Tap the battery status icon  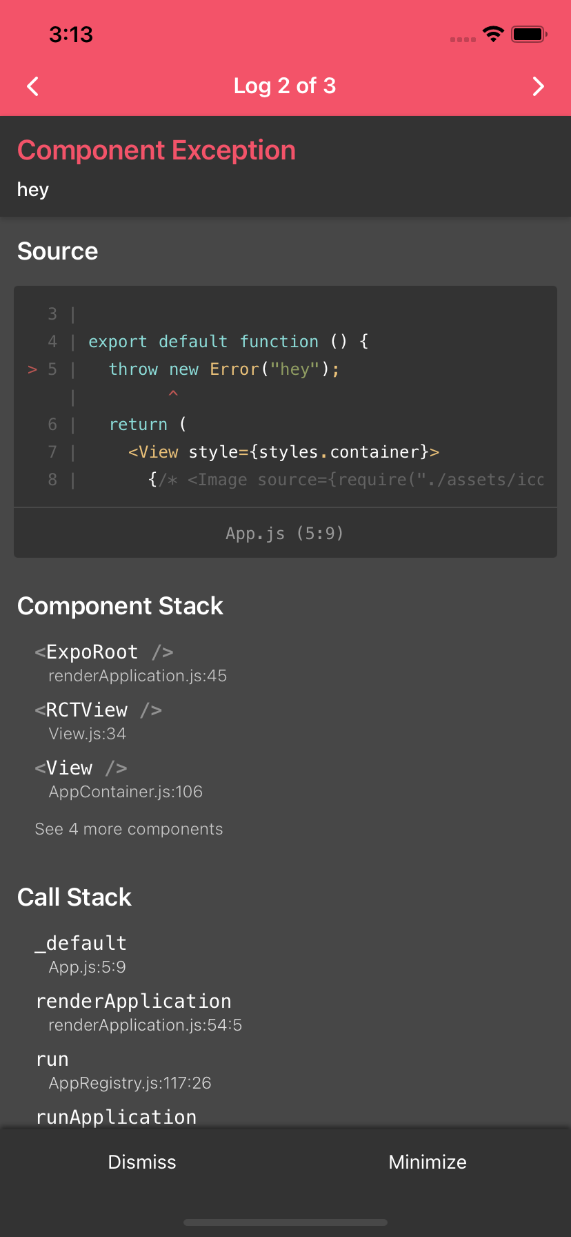point(529,34)
